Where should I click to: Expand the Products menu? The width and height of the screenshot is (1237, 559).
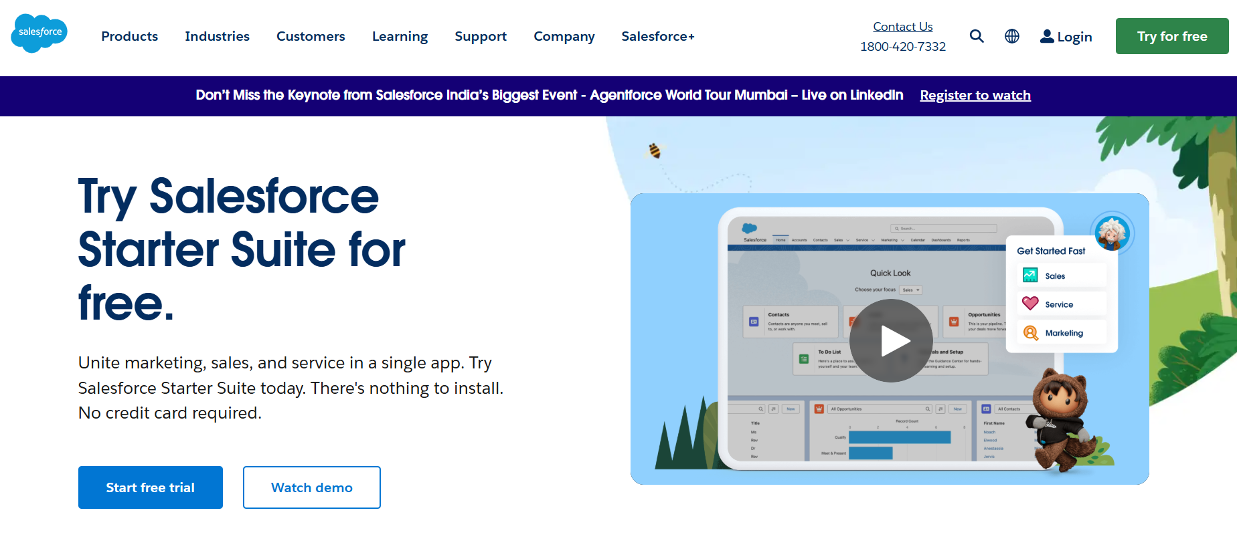[130, 36]
